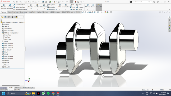This screenshot has height=96, width=171.
Task: Select the Intersect feature tool
Action: (80, 7)
